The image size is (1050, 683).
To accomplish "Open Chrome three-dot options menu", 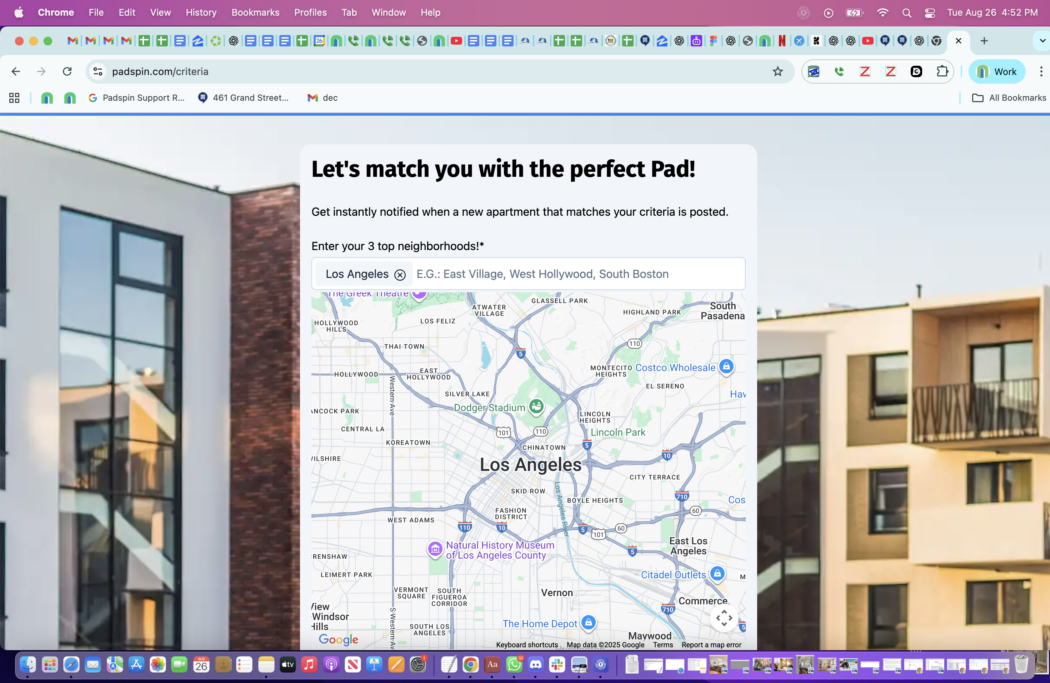I will click(1041, 71).
